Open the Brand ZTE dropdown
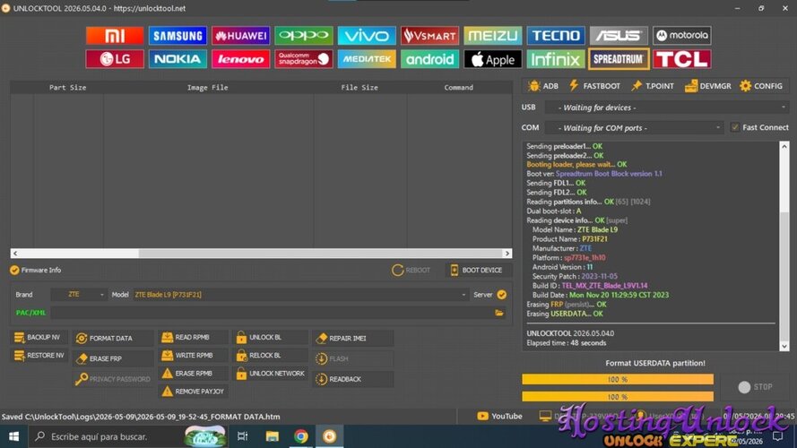The height and width of the screenshot is (448, 797). coord(79,295)
